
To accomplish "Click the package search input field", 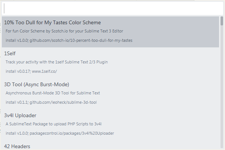I will [x=112, y=8].
